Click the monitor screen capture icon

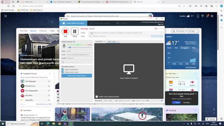pos(129,69)
